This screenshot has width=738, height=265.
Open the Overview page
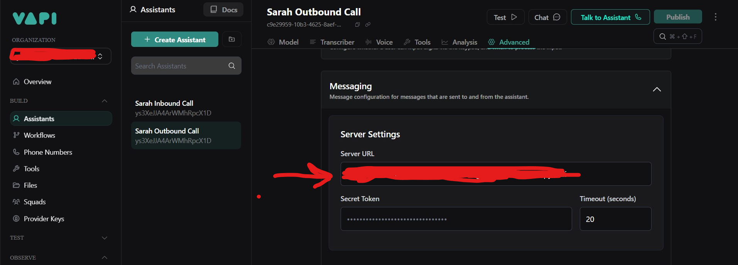(x=37, y=82)
